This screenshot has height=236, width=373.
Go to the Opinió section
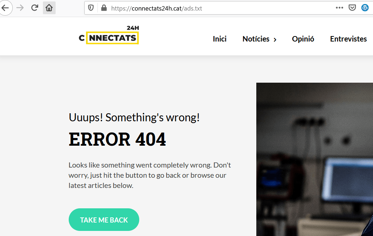[x=303, y=39]
